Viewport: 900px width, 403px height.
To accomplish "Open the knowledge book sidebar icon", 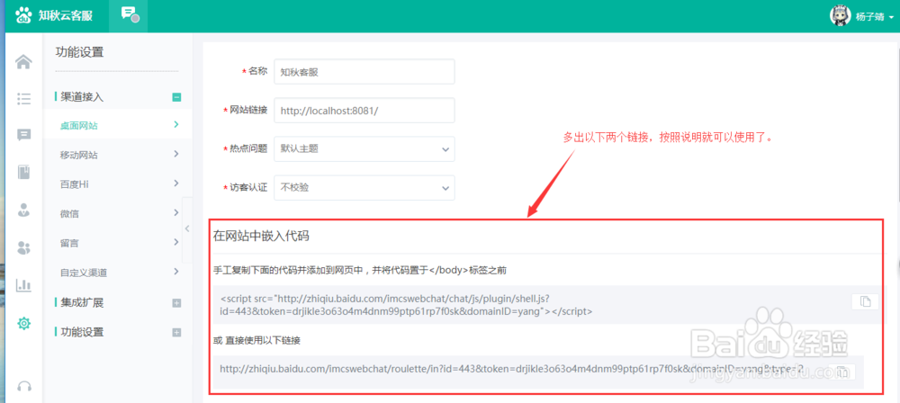I will (x=23, y=172).
